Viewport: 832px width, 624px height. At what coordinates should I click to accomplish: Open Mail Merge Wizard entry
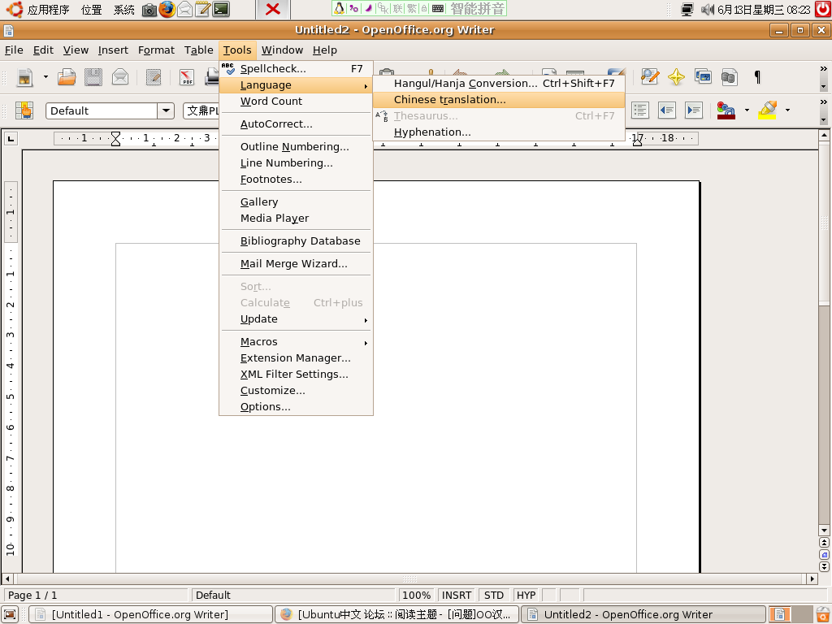(296, 264)
